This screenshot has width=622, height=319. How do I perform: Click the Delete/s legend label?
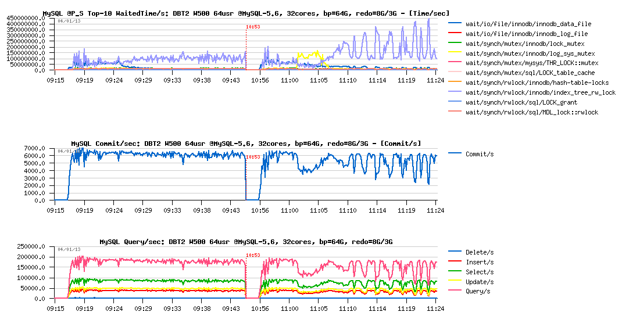click(480, 252)
